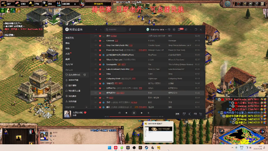
Task: Click the wood resource icon in game
Action: pyautogui.click(x=3, y=3)
